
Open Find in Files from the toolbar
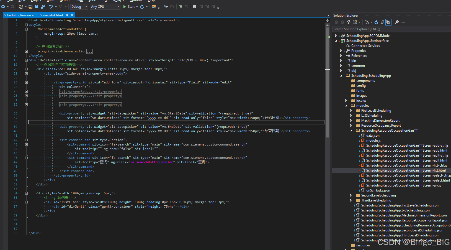[x=154, y=7]
